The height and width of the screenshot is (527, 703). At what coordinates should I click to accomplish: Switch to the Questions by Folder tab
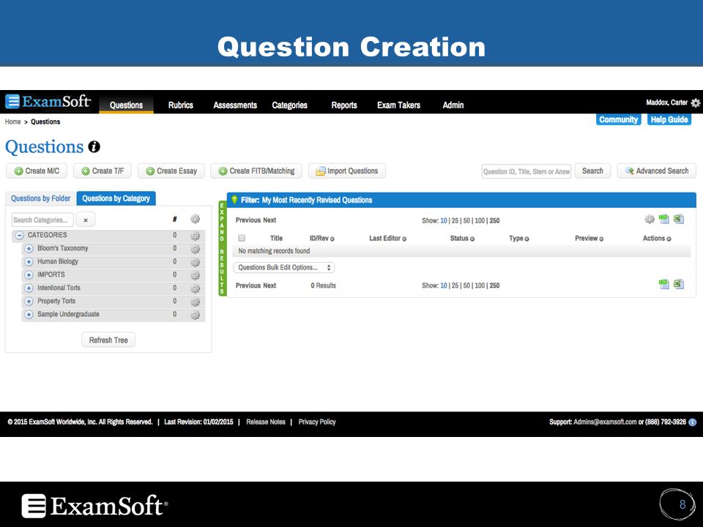pos(41,198)
